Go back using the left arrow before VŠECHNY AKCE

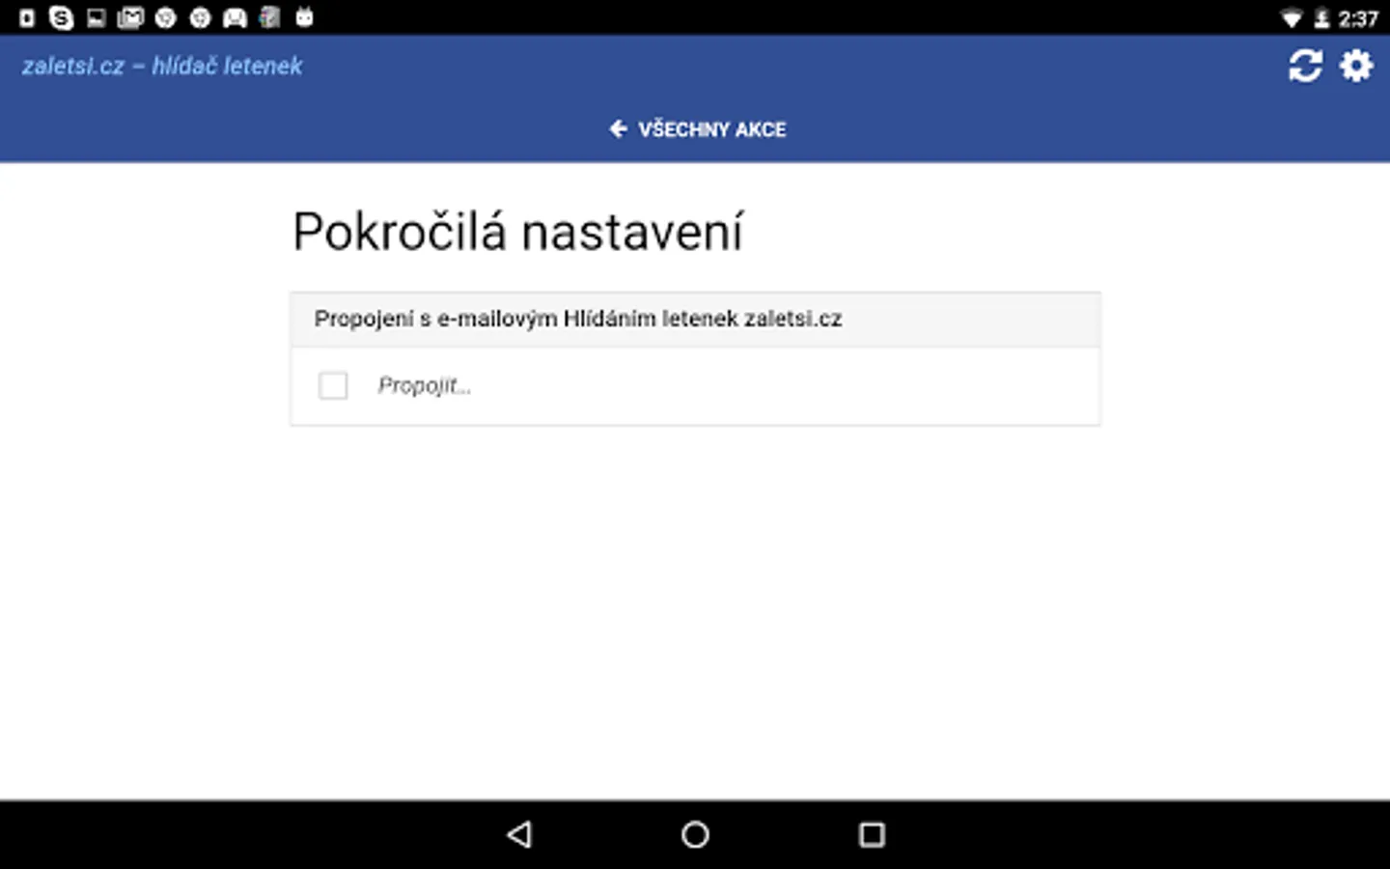tap(619, 128)
